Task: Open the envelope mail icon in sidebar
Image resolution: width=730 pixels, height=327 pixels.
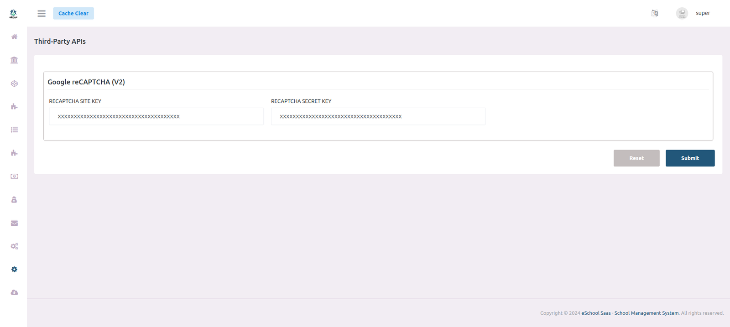Action: click(x=14, y=223)
